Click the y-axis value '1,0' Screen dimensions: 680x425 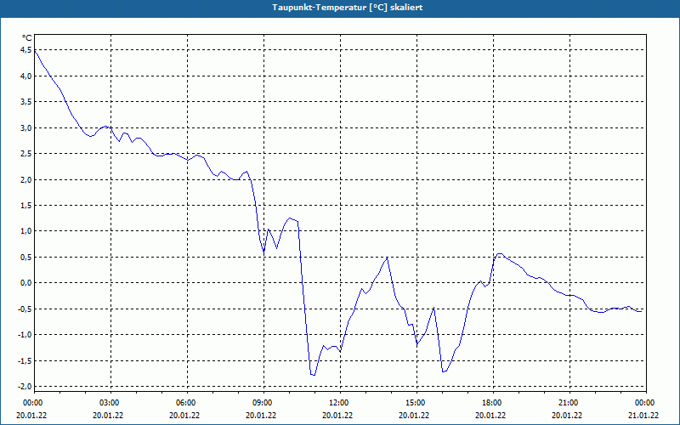pos(26,231)
